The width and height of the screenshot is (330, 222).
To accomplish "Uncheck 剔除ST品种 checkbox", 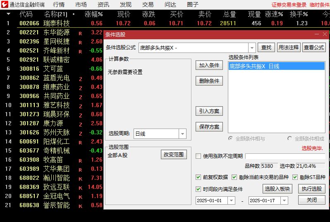I will (295, 177).
